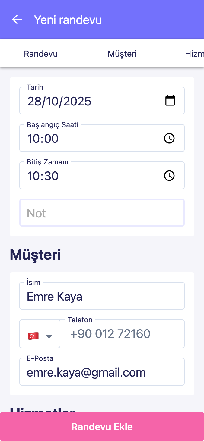
Task: Focus the Not text field
Action: tap(102, 213)
